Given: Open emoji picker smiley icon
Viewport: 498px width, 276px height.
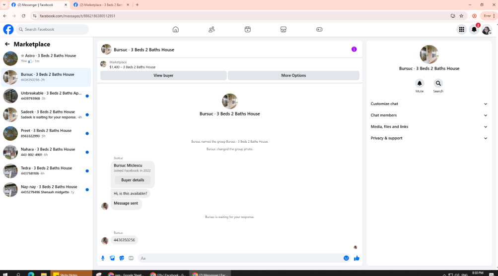Looking at the screenshot, I should (x=346, y=258).
